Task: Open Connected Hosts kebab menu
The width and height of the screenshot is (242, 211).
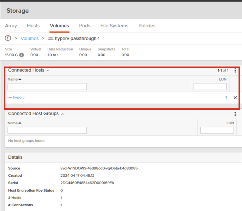Action: (x=235, y=71)
